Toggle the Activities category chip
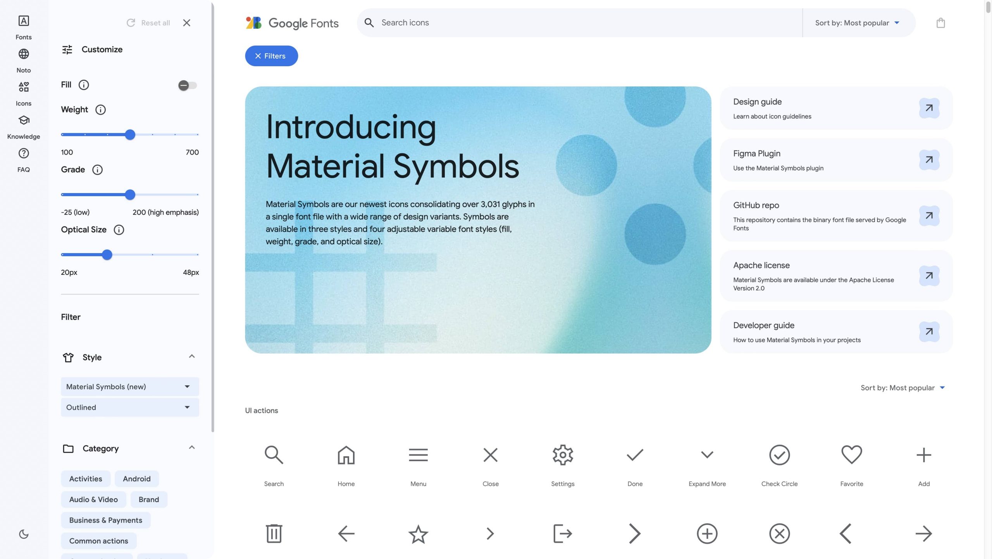Viewport: 992px width, 559px height. [x=86, y=479]
